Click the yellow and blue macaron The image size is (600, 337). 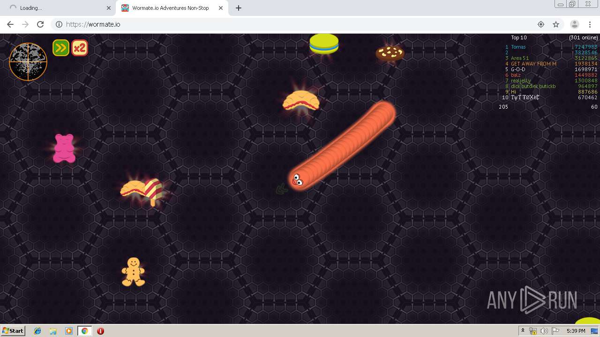(324, 44)
